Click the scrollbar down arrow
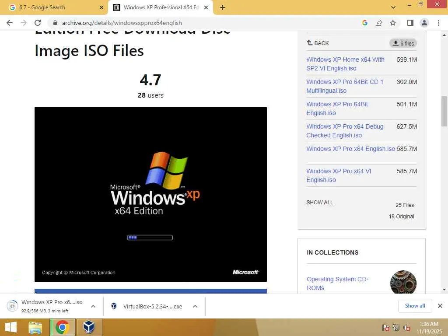 [x=444, y=290]
